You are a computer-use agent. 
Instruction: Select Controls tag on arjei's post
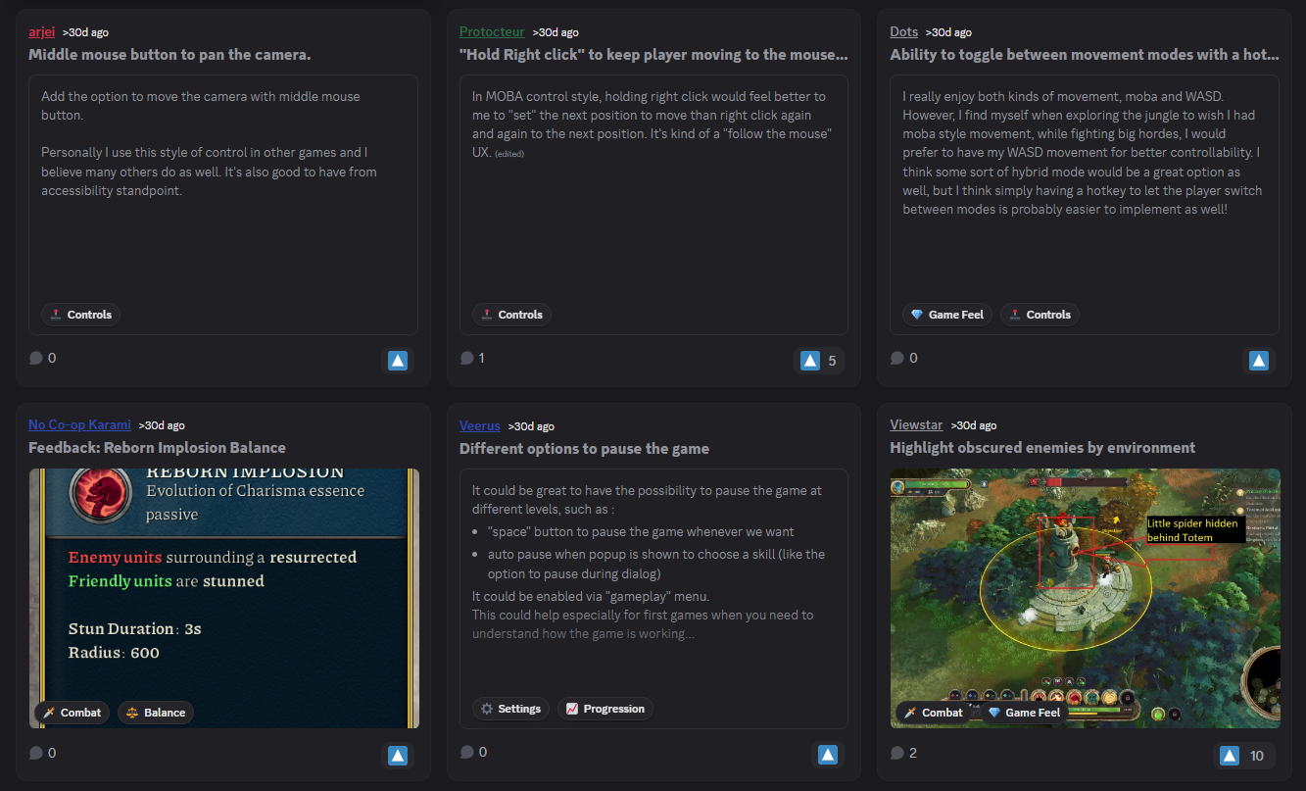pos(80,315)
